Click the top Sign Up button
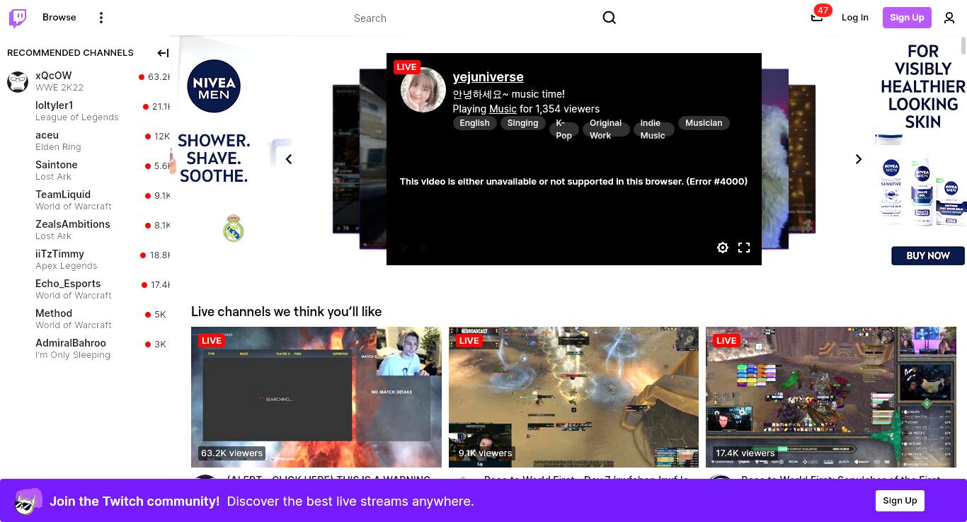The image size is (967, 522). click(x=907, y=18)
